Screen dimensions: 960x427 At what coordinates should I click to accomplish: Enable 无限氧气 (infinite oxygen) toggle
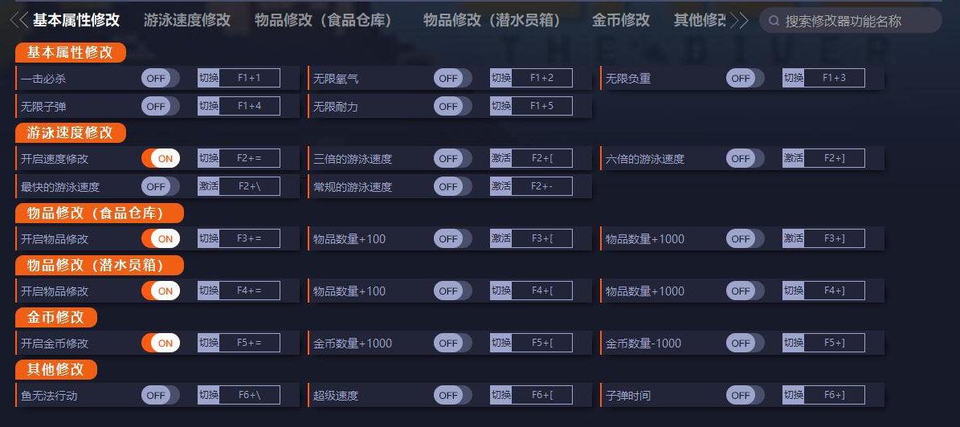(453, 78)
